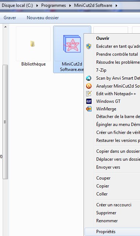The width and height of the screenshot is (140, 236).
Task: Select the MiniCut2d Software.exe star icon
Action: 72,44
